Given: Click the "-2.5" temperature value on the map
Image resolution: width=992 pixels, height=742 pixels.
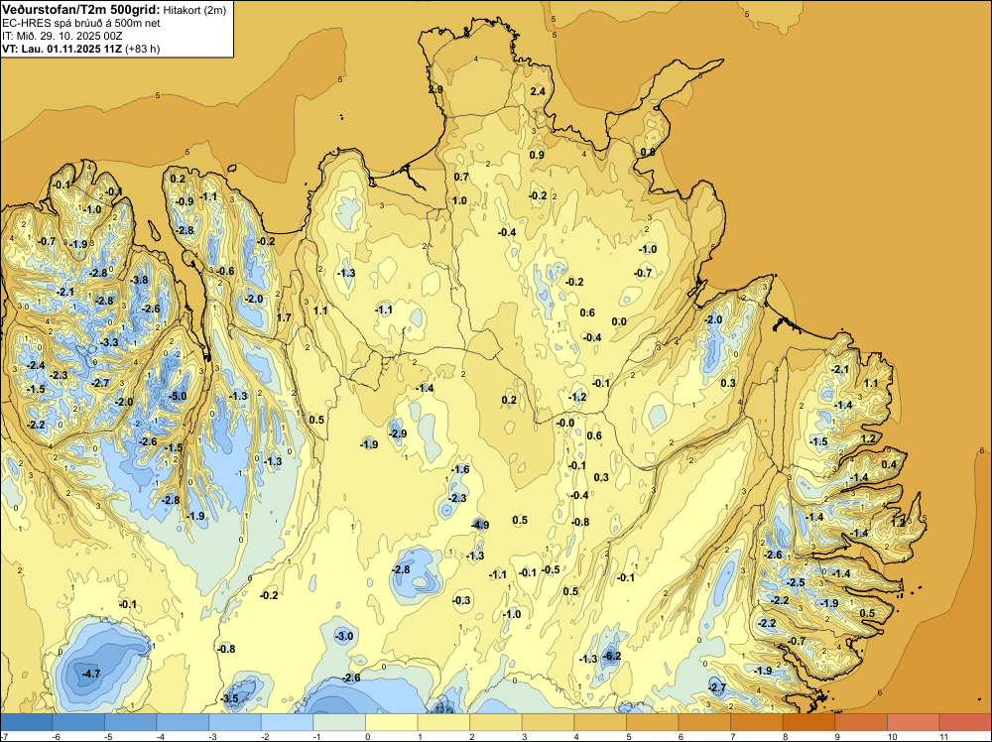Looking at the screenshot, I should coord(796,582).
